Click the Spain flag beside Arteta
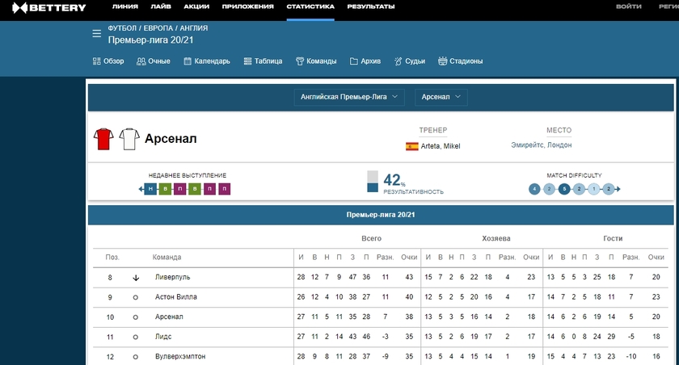679x365 pixels. pos(411,146)
